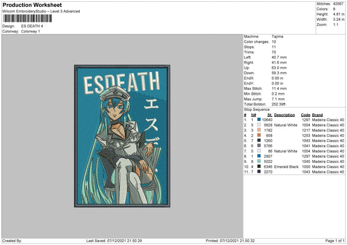Pick the white swatch in stop row 7
This screenshot has height=245, width=347.
point(259,151)
